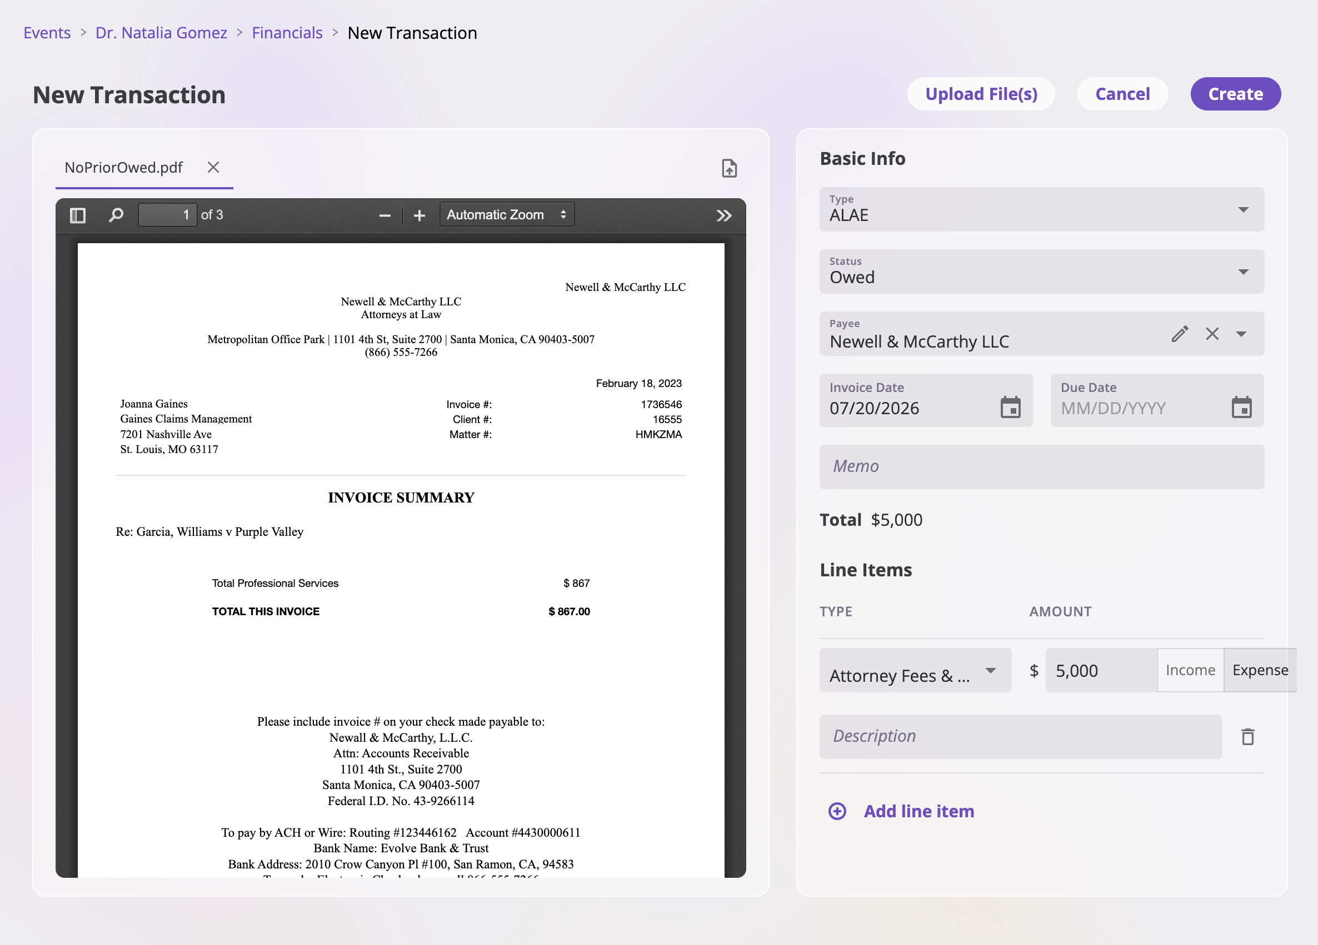The height and width of the screenshot is (945, 1318).
Task: Expand the Payee dropdown arrow
Action: coord(1241,334)
